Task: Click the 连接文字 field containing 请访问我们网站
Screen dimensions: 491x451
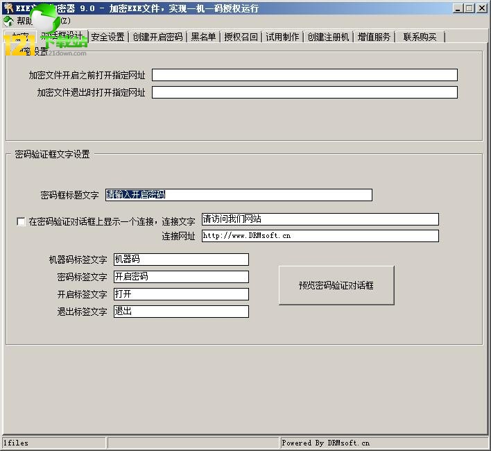Action: point(320,219)
